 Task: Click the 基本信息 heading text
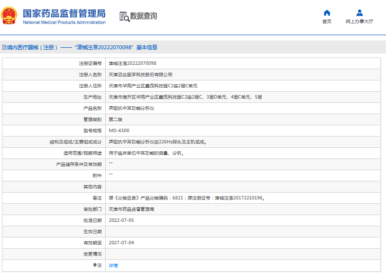(x=147, y=47)
